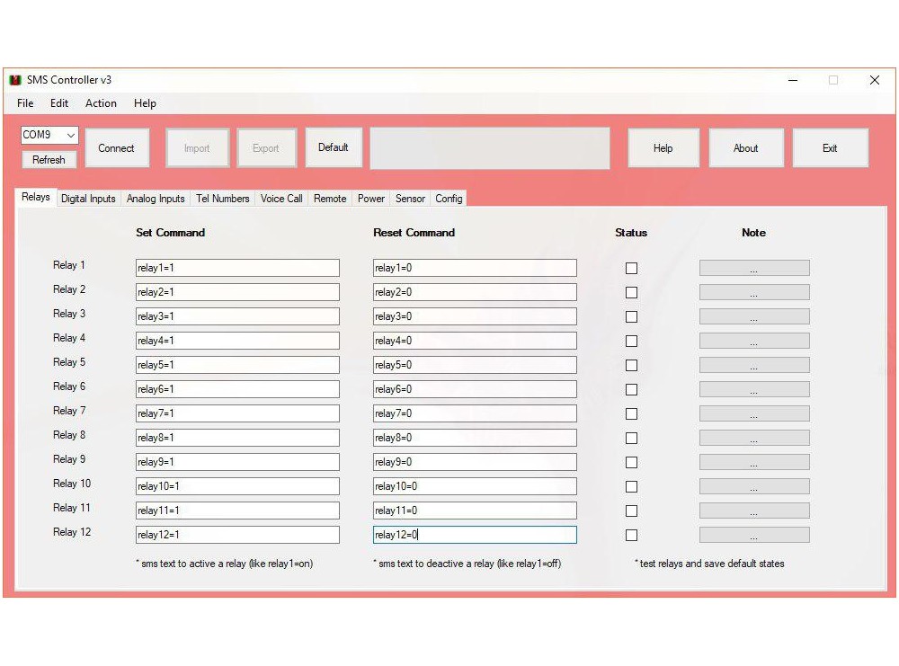
Task: Check the Relay 12 status checkbox
Action: point(631,535)
